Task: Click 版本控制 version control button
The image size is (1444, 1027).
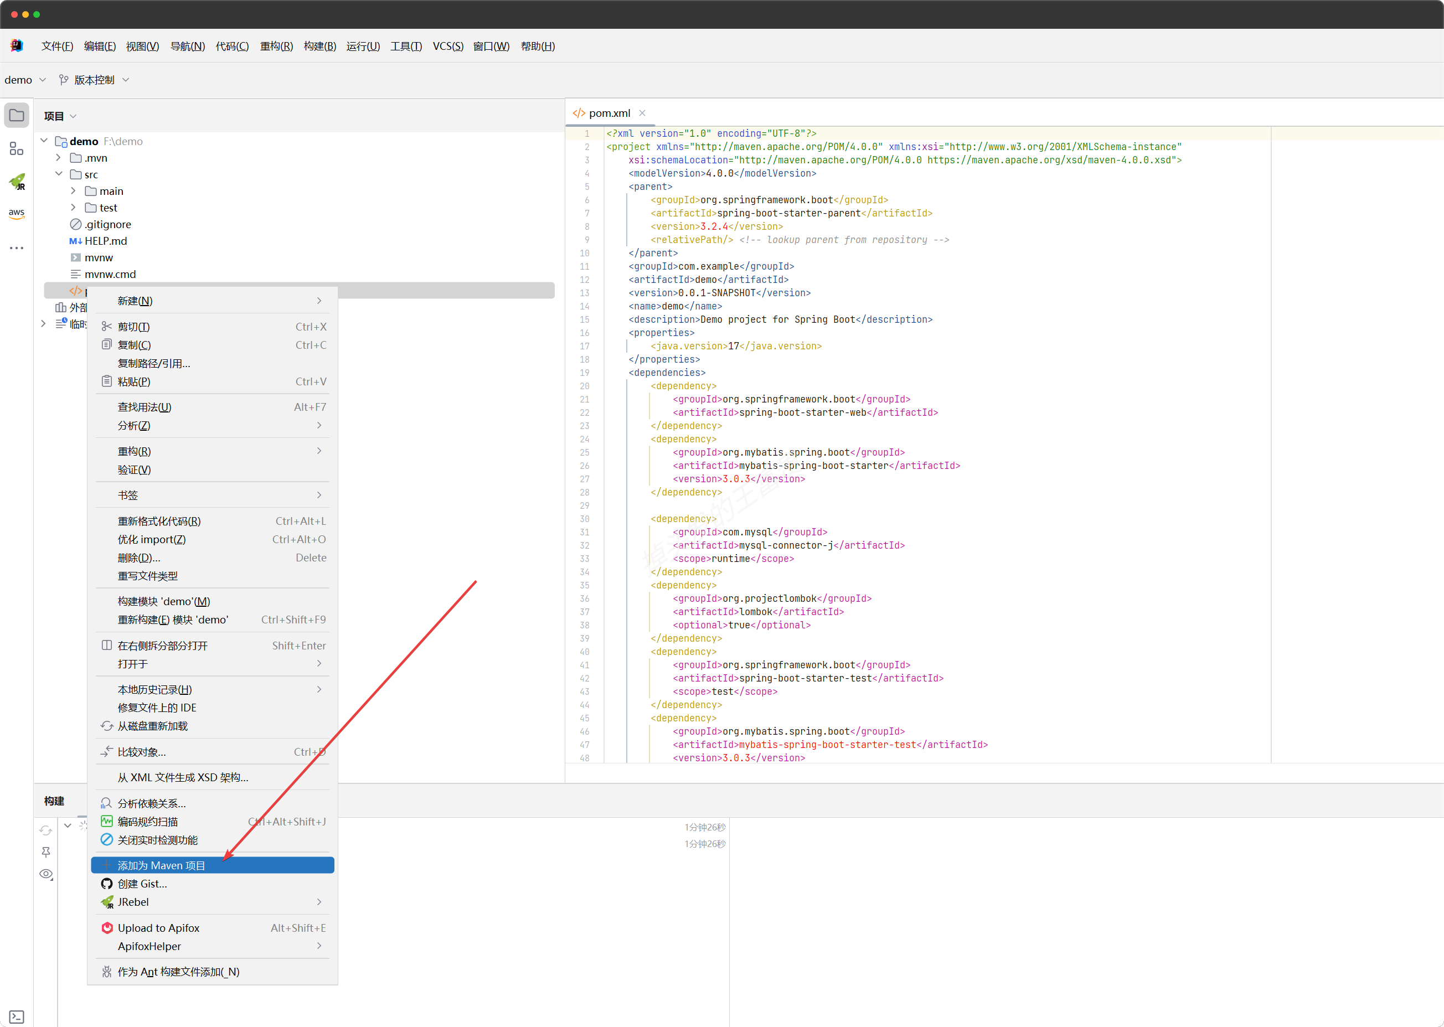Action: coord(94,80)
